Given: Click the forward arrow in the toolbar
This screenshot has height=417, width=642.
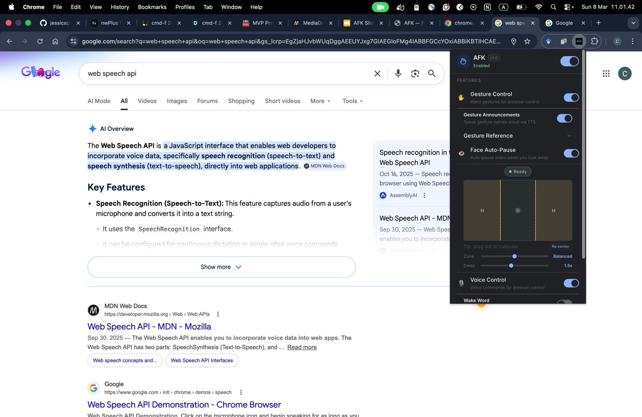Looking at the screenshot, I should 25,41.
